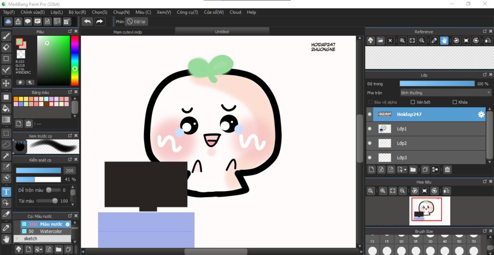Open the Tệp(F) menu

point(9,12)
